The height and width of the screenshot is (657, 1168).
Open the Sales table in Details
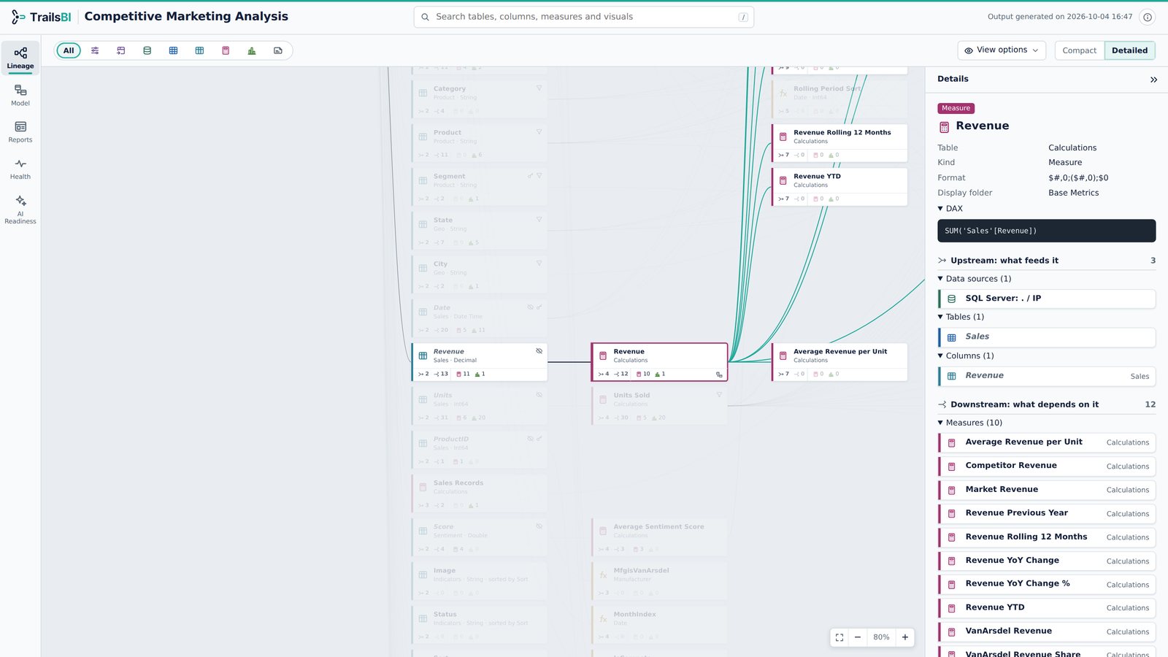pos(1047,337)
